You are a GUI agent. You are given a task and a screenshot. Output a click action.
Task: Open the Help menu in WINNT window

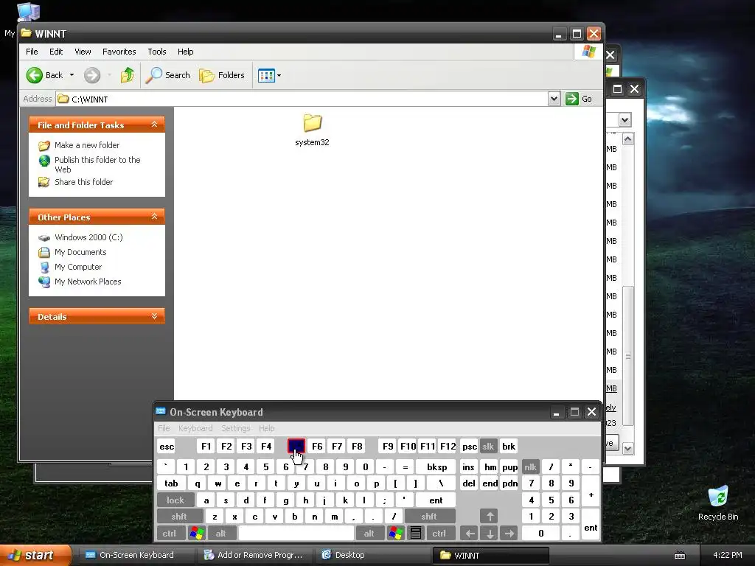(185, 52)
